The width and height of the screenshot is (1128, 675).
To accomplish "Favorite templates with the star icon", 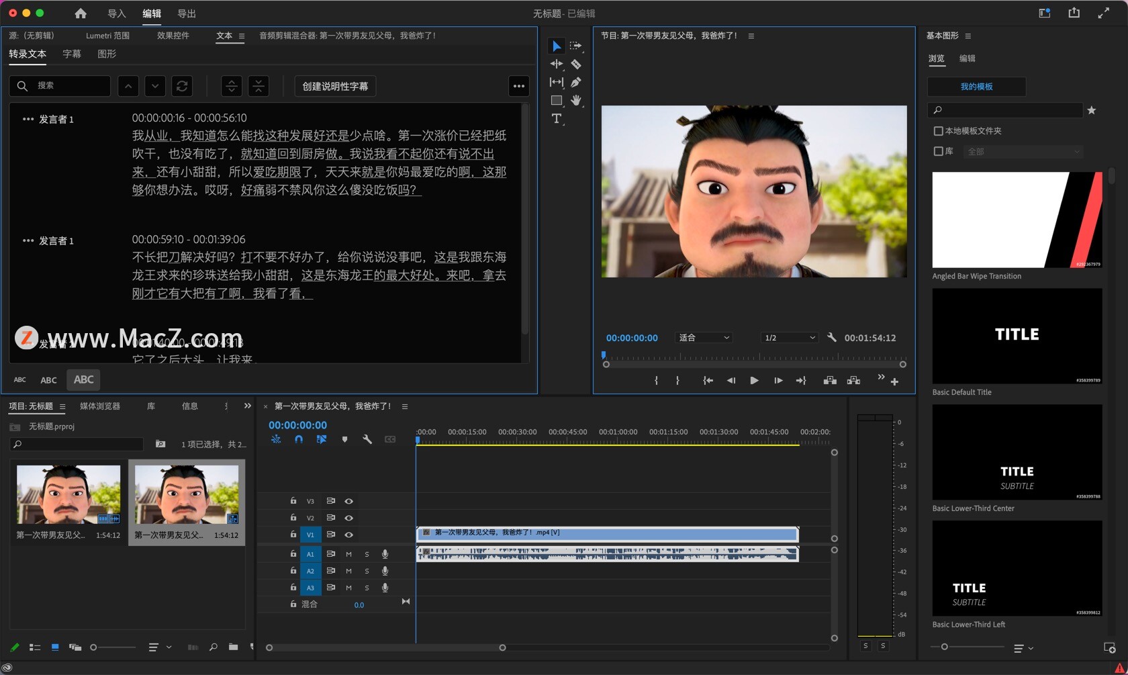I will [1092, 110].
